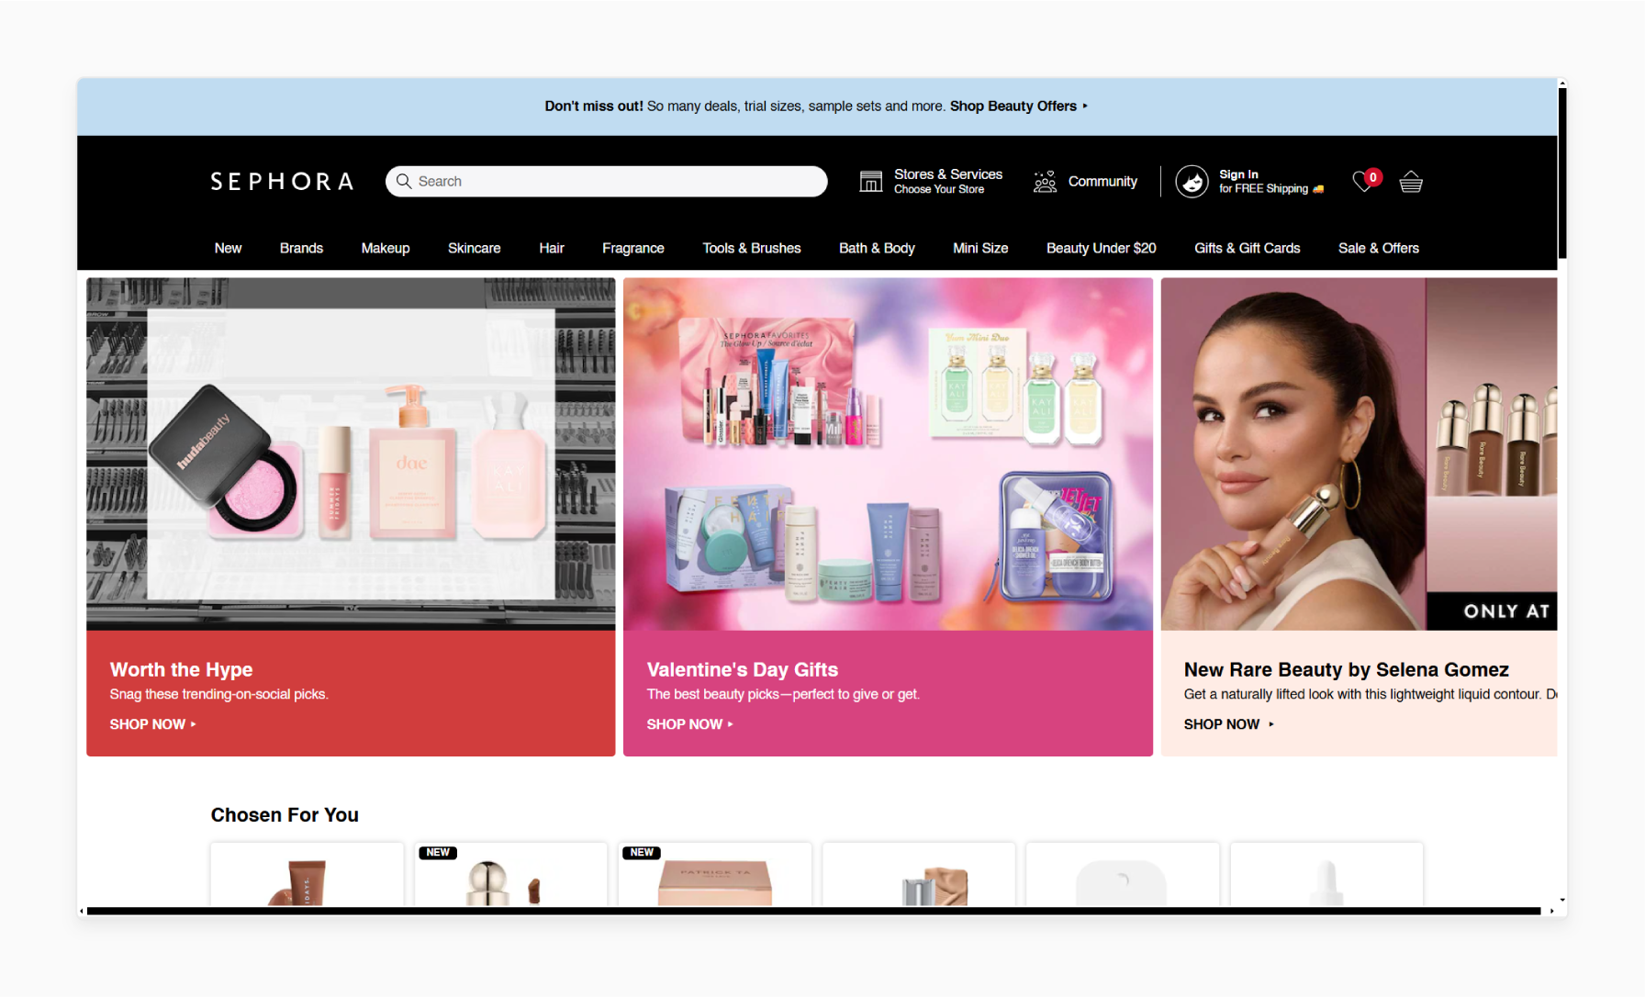Click the FREE Shipping truck icon

click(x=1318, y=189)
